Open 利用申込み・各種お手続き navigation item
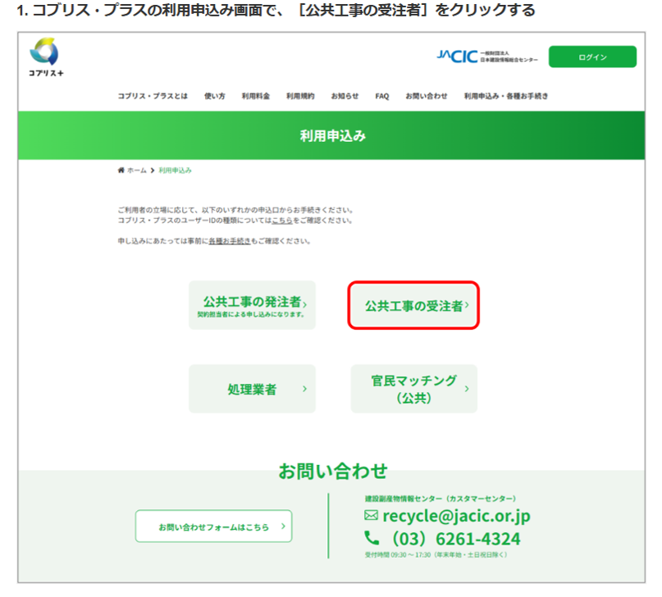The width and height of the screenshot is (662, 597). pyautogui.click(x=506, y=96)
